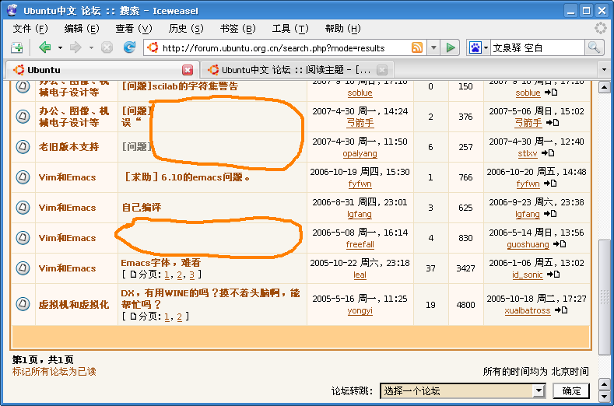This screenshot has width=614, height=406.
Task: Click the orange RSS feed icon in the address bar
Action: pyautogui.click(x=417, y=47)
